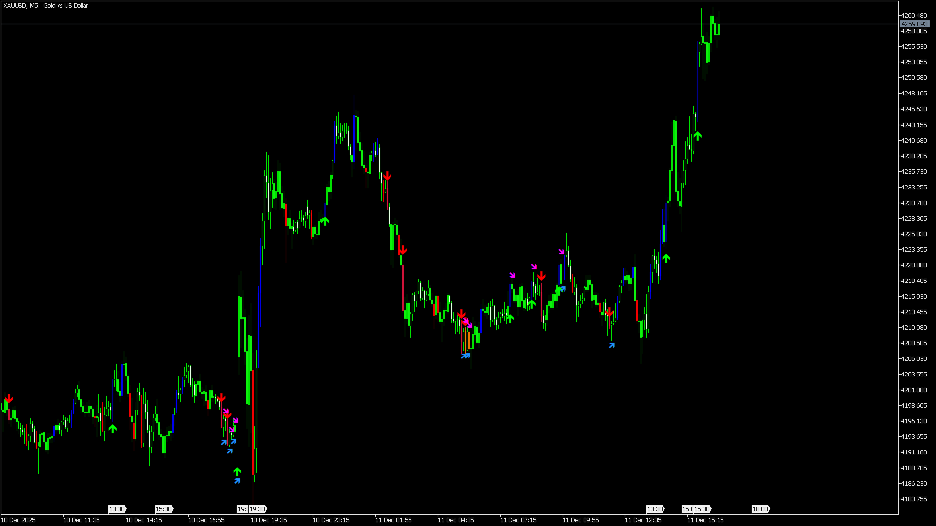Click the green up arrow near 4196 level

click(113, 429)
